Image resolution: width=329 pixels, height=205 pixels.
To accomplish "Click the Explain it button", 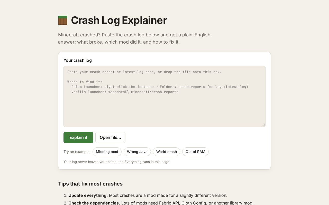I will [x=78, y=137].
